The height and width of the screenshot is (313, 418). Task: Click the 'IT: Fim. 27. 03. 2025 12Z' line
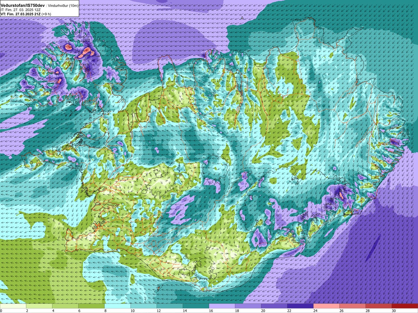tap(21, 10)
